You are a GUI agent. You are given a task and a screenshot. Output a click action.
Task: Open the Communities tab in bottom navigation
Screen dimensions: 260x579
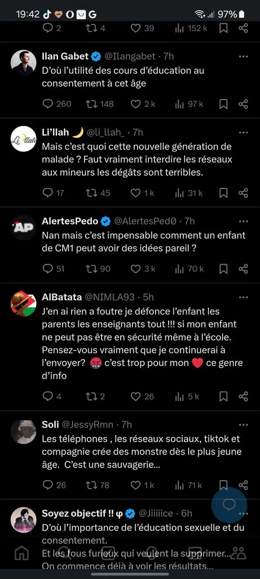[239, 553]
